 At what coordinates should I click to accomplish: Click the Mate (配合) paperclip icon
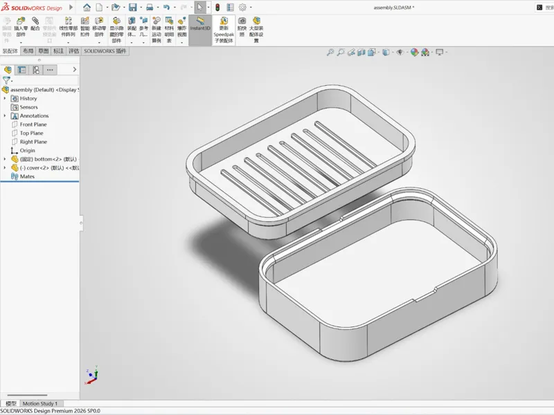[35, 24]
